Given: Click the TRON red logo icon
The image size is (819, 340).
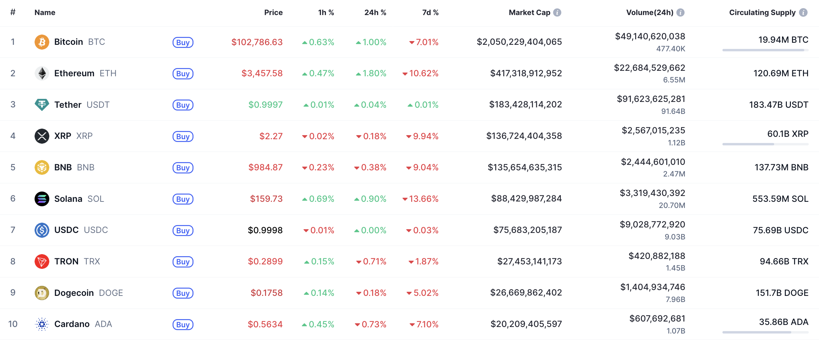Looking at the screenshot, I should click(42, 262).
